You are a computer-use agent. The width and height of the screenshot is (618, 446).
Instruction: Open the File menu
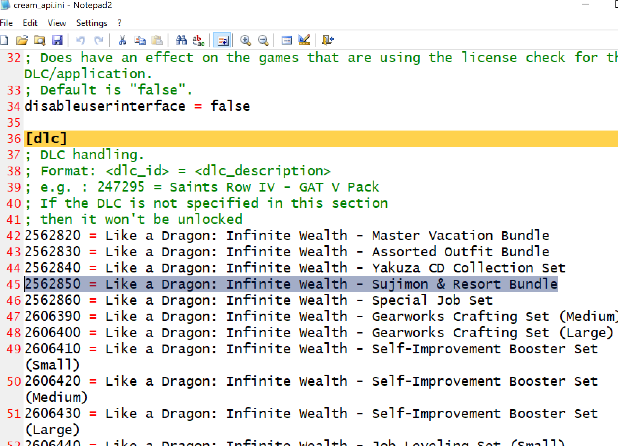(x=6, y=23)
